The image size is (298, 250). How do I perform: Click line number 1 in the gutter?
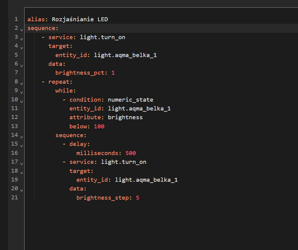16,19
